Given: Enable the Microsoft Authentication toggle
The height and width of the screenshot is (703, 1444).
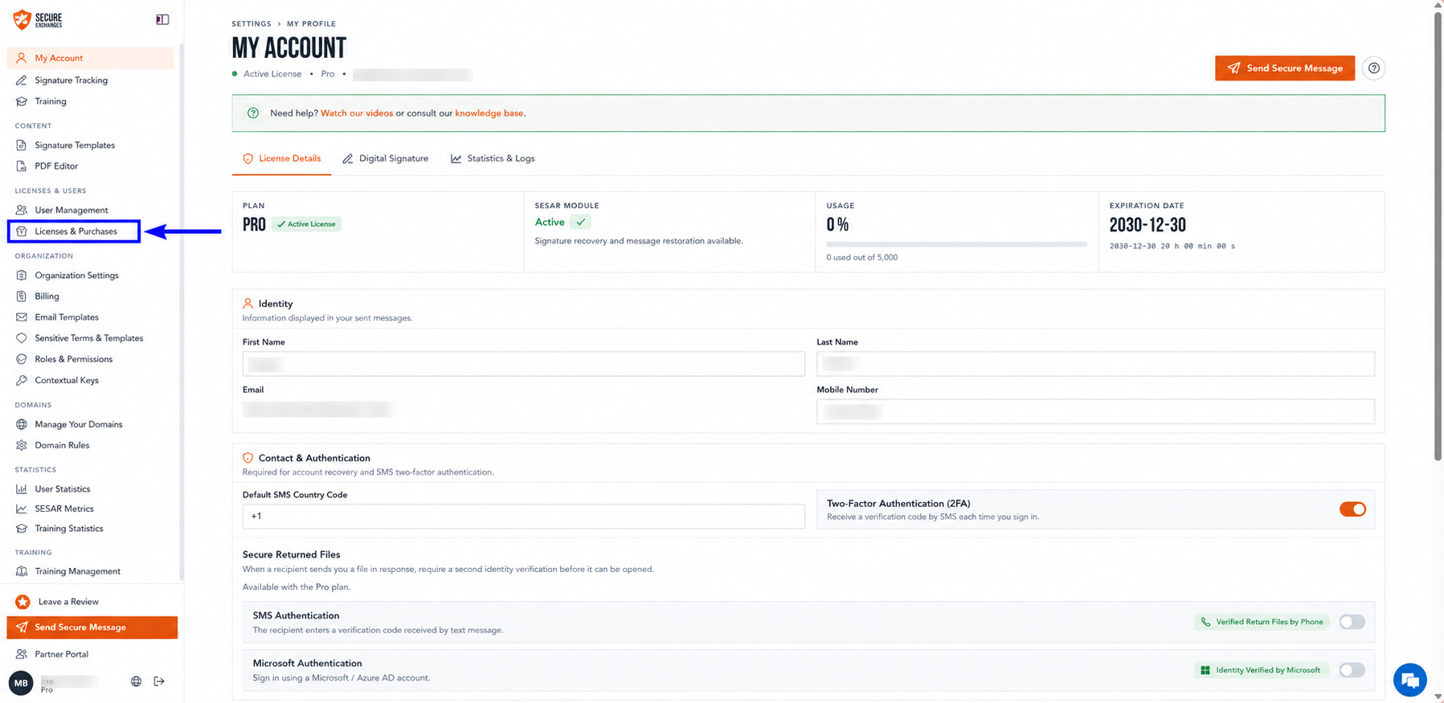Looking at the screenshot, I should pyautogui.click(x=1352, y=670).
